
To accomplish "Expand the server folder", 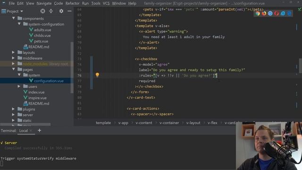I will (13, 115).
